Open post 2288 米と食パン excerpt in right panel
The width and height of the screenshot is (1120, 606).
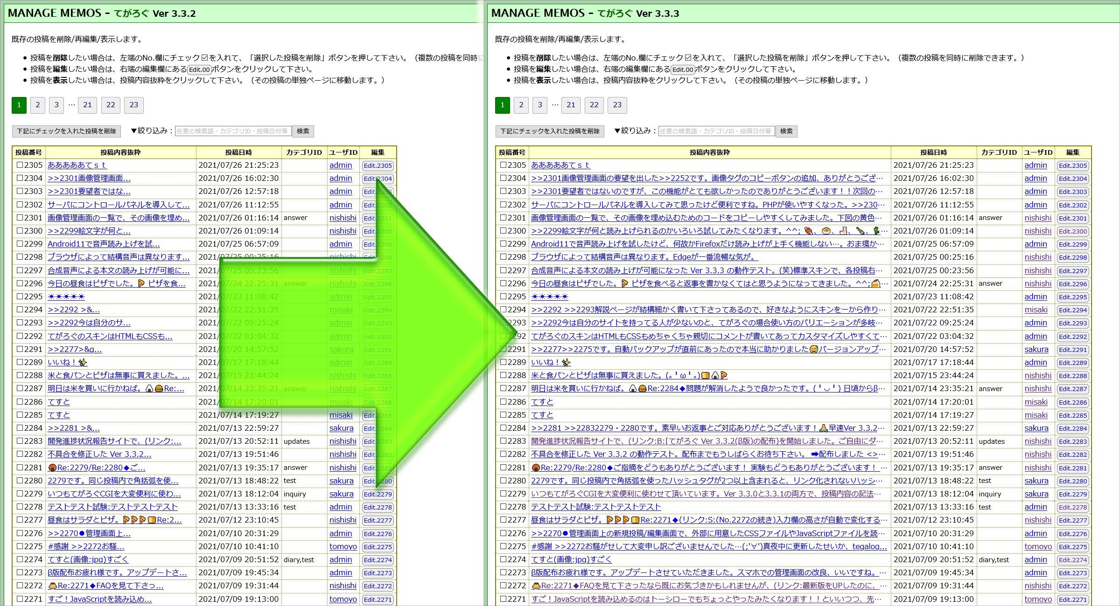[x=629, y=375]
